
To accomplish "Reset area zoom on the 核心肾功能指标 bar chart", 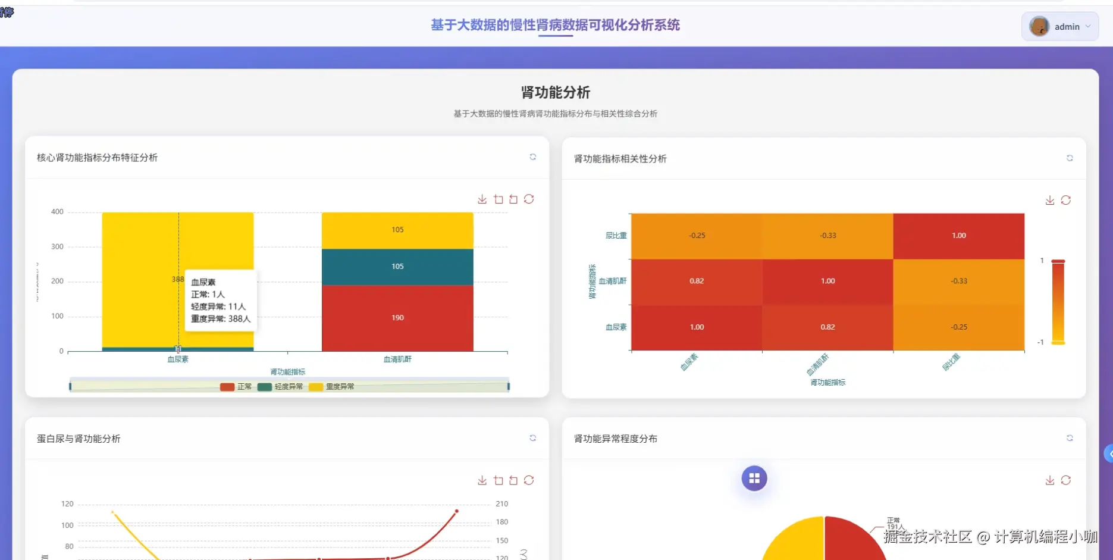I will tap(513, 199).
